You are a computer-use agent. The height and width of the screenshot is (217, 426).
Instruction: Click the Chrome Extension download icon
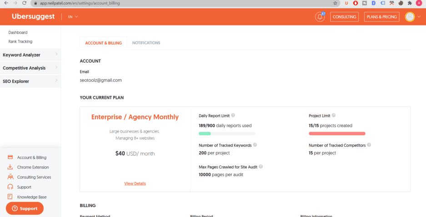coord(10,167)
